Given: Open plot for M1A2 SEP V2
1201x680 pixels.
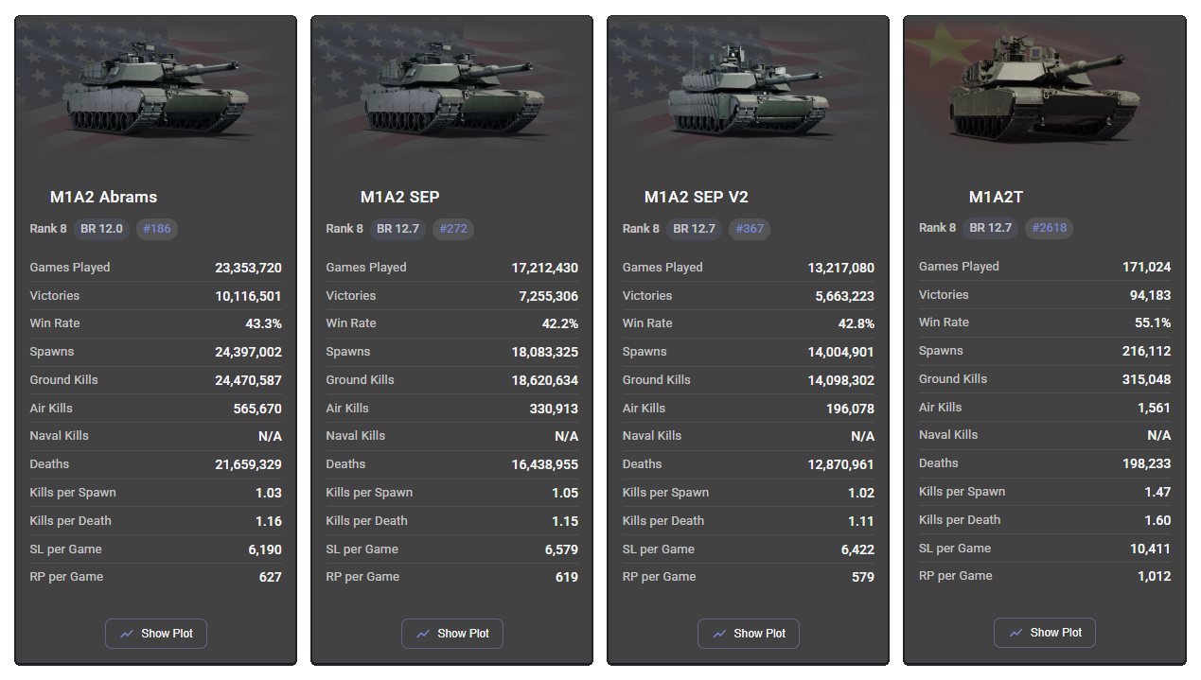Looking at the screenshot, I should (749, 634).
